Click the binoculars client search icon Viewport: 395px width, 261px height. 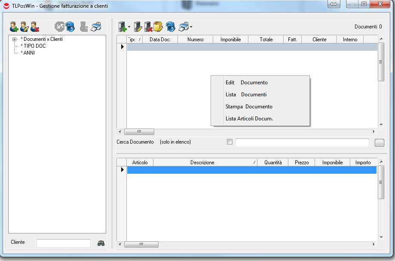(101, 243)
